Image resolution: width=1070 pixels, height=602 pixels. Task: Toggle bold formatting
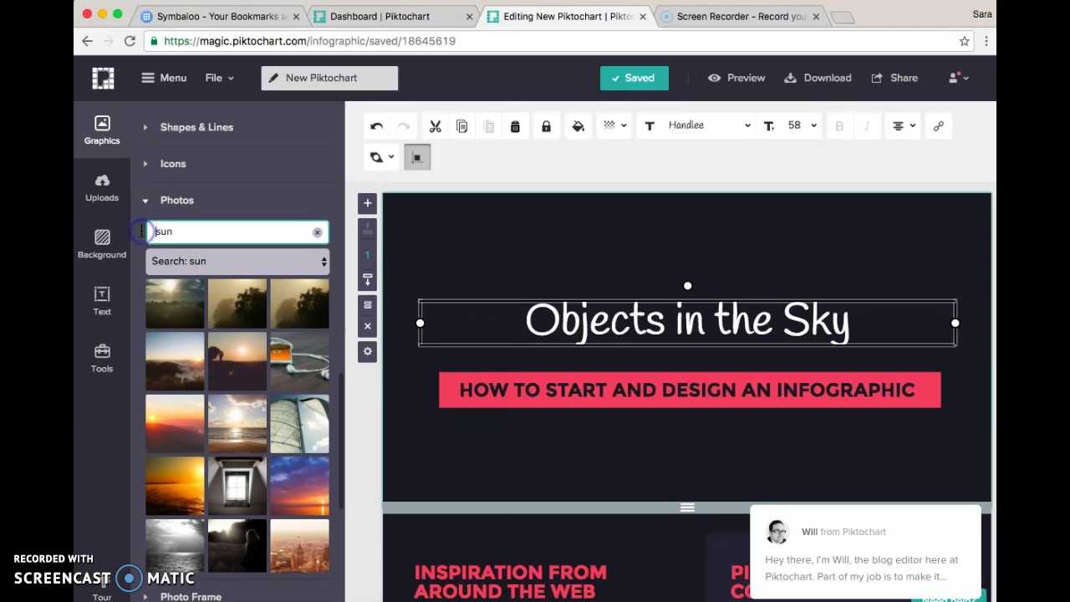click(839, 126)
